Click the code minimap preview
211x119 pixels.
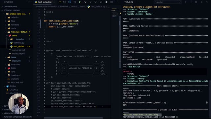(x=115, y=13)
